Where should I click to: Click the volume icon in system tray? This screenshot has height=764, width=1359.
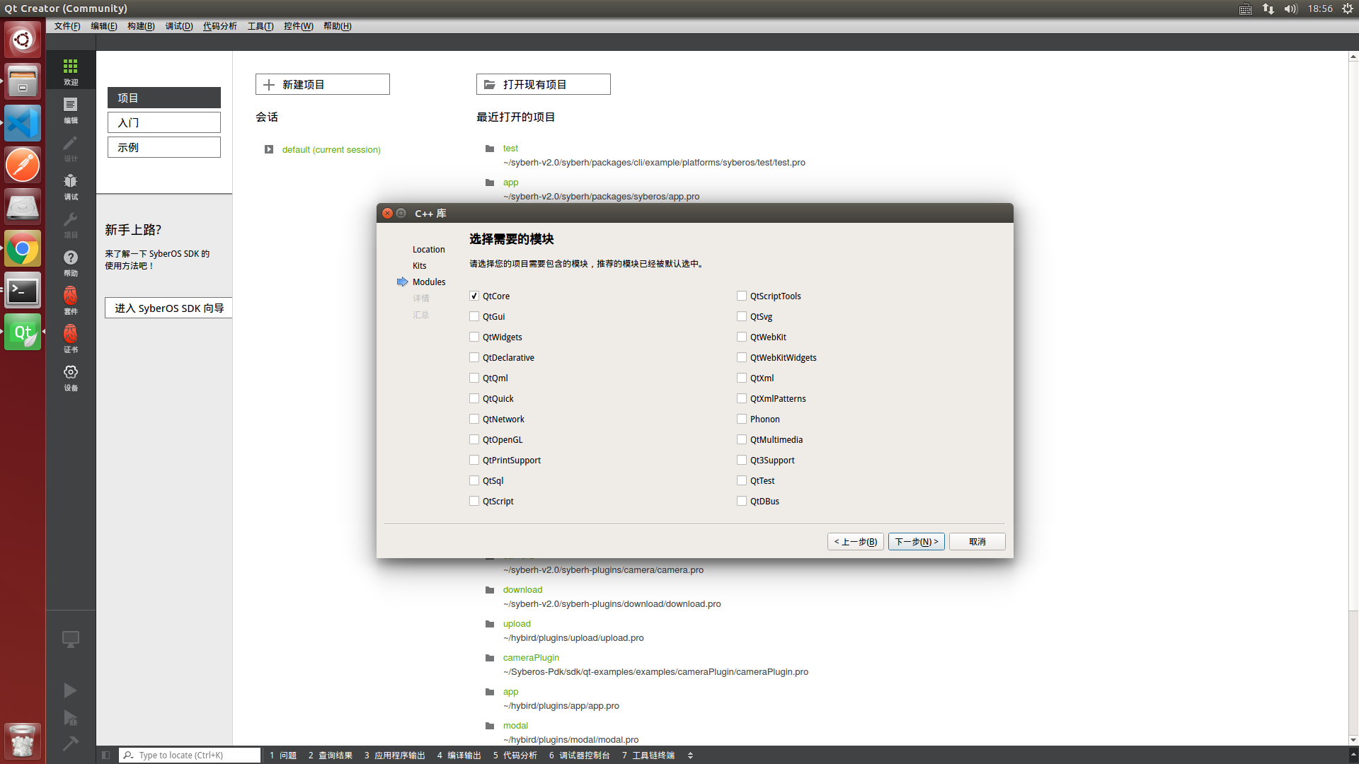click(x=1290, y=8)
